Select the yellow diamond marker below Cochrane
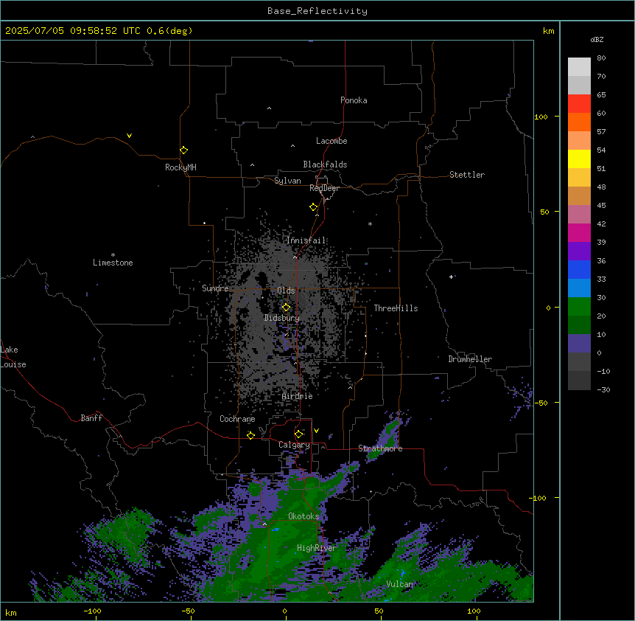Screen dimensions: 635x621 click(x=250, y=435)
